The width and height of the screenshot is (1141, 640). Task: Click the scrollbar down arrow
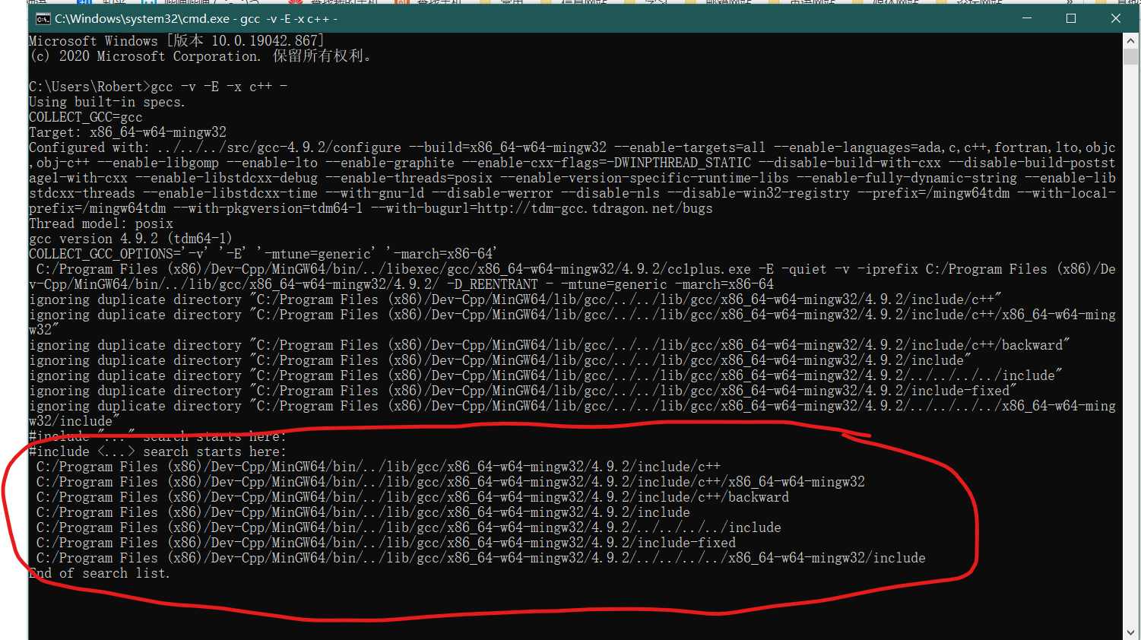tap(1130, 632)
